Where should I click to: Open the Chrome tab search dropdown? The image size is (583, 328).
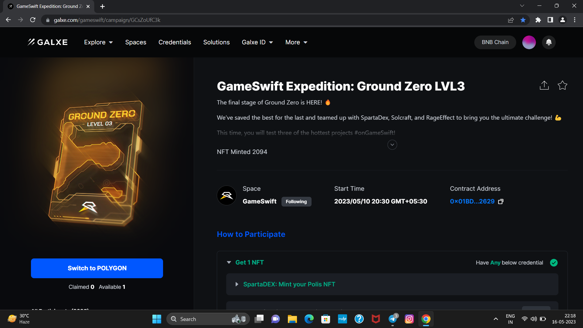[522, 6]
